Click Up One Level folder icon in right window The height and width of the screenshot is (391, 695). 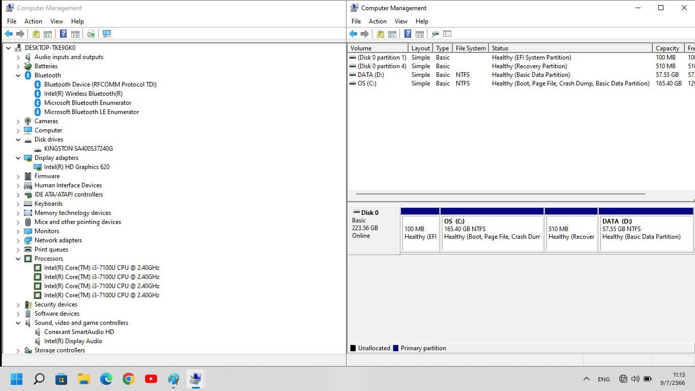[380, 34]
